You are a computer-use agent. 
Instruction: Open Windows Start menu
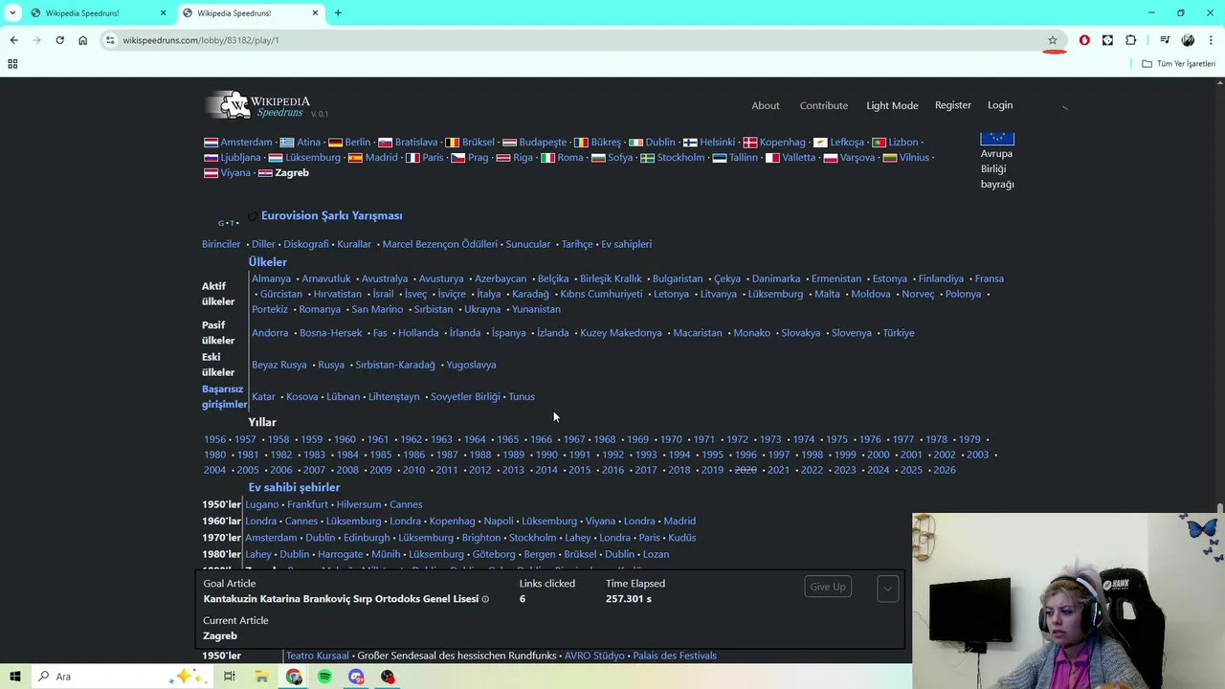click(14, 677)
